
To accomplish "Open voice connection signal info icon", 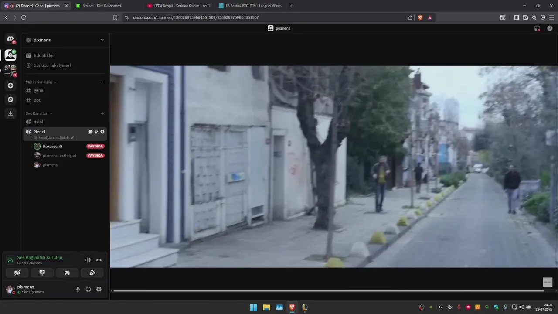I will 10,260.
